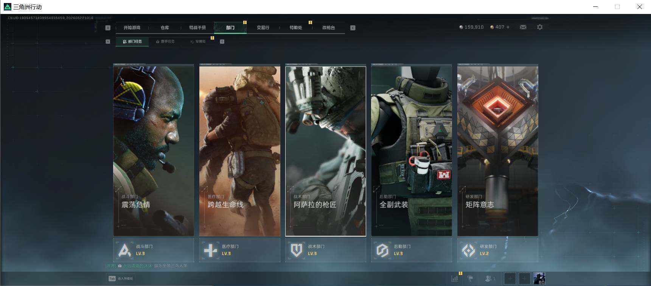The image size is (651, 286).
Task: Open the third sub-tab with notification badge
Action: click(x=198, y=42)
